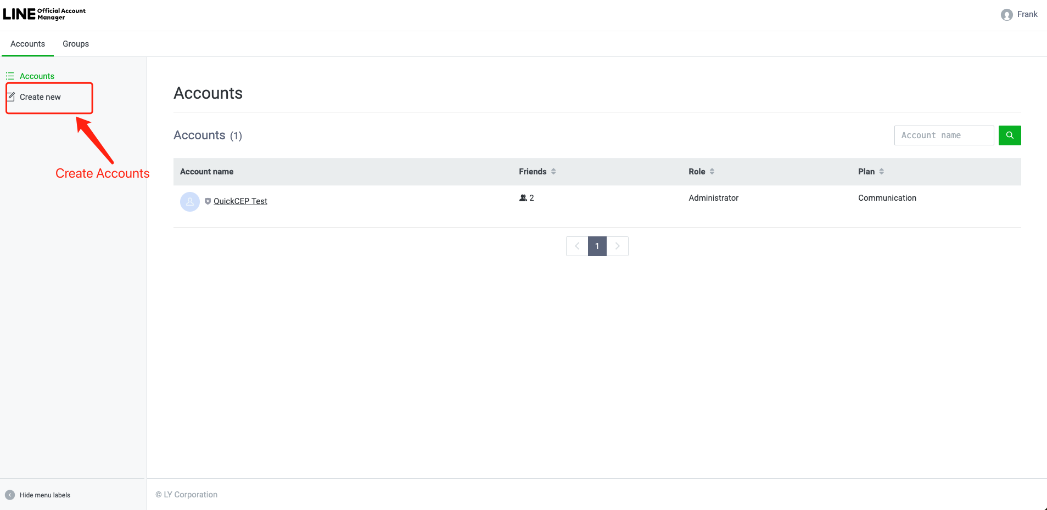Click the Communication plan cell
1047x510 pixels.
pyautogui.click(x=887, y=198)
